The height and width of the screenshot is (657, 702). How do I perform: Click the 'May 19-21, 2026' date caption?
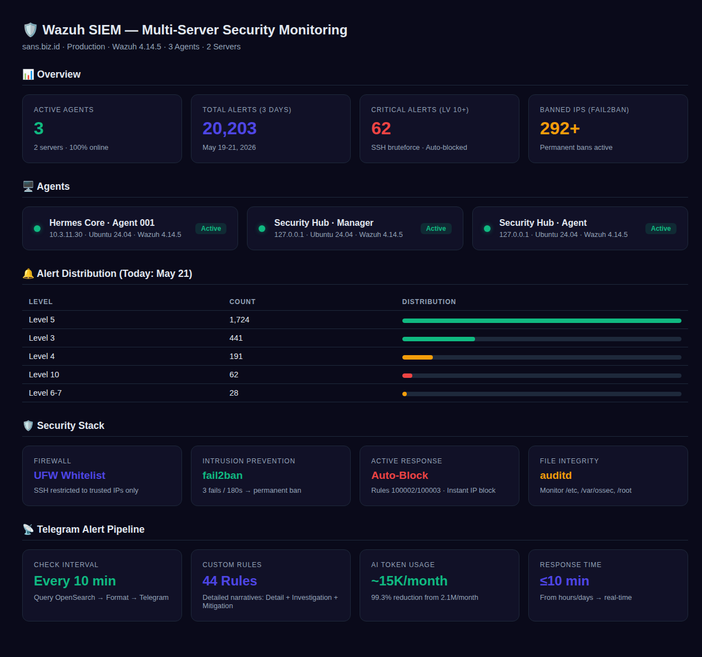click(x=229, y=148)
